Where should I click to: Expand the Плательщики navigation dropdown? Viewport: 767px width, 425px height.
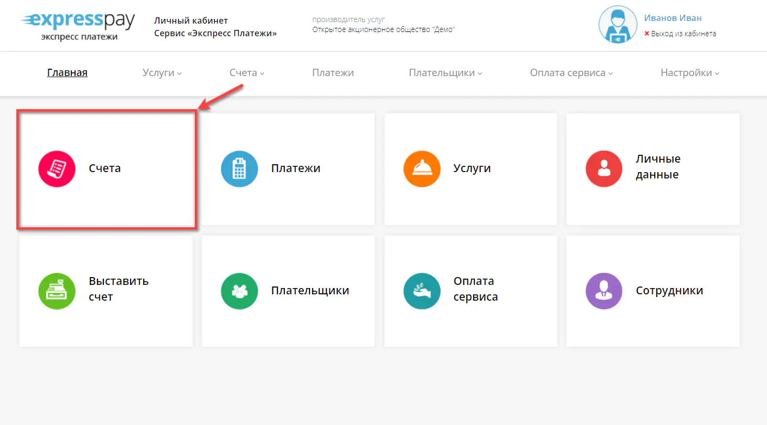(444, 73)
